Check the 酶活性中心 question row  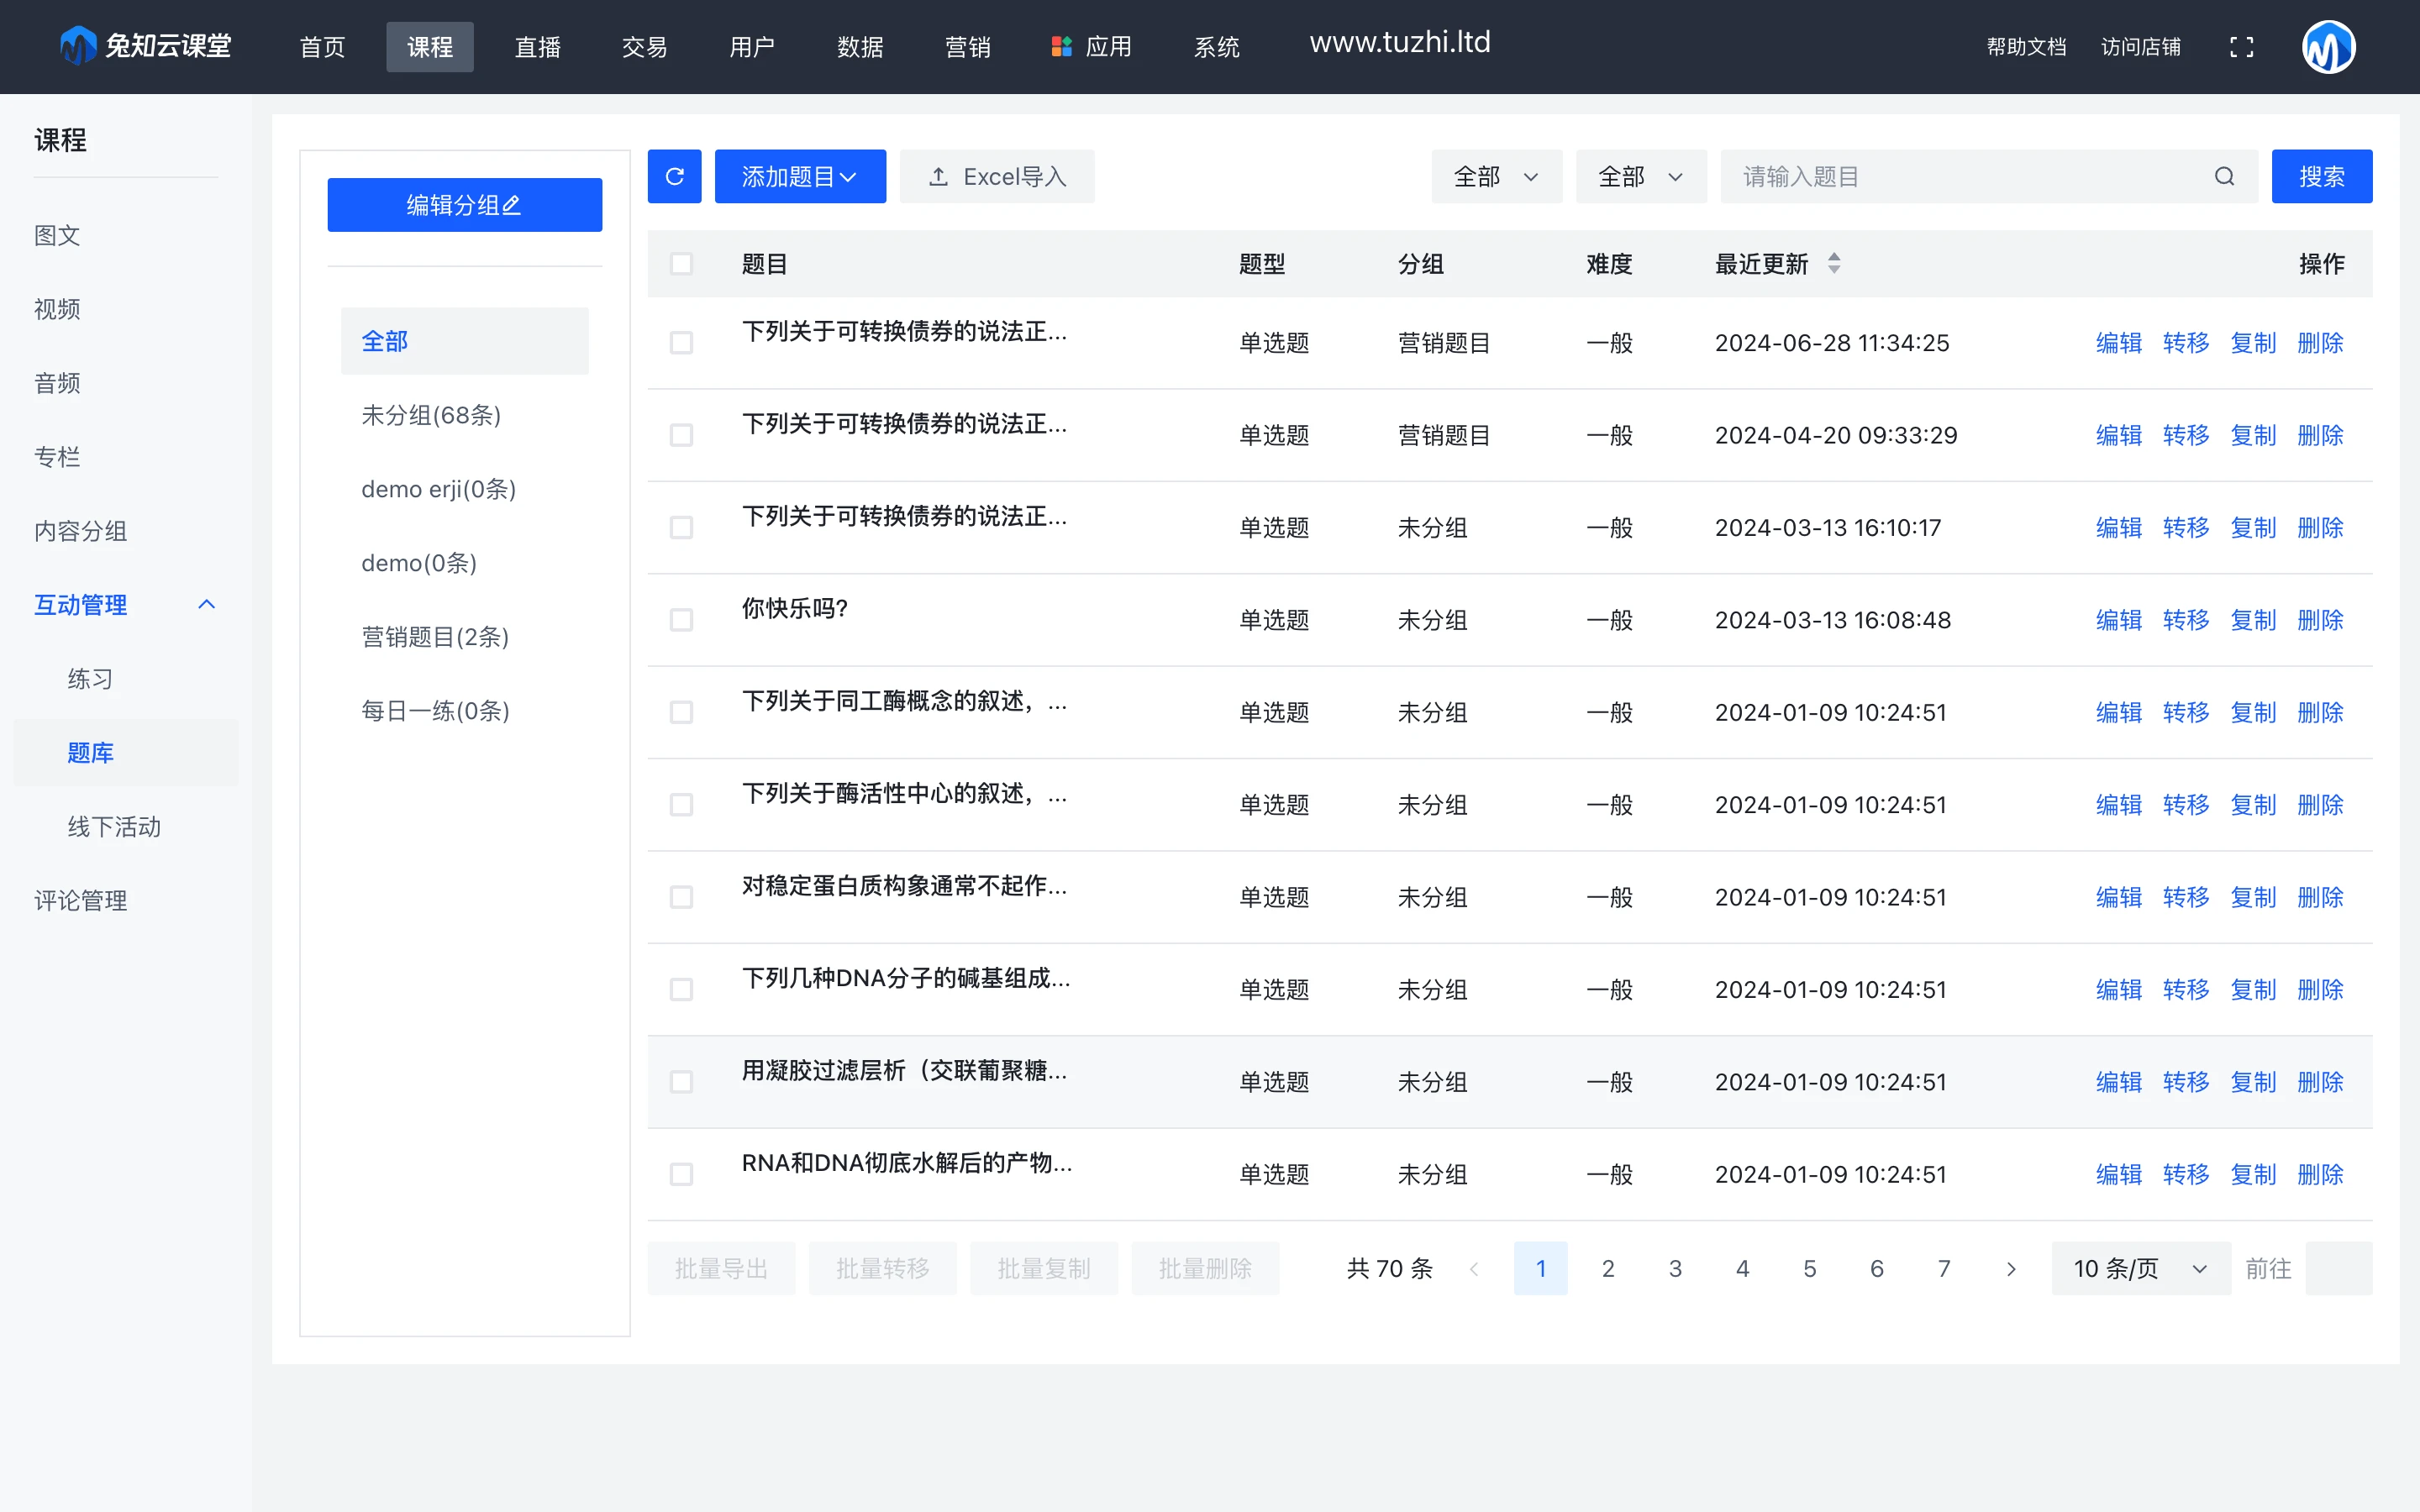click(x=681, y=805)
